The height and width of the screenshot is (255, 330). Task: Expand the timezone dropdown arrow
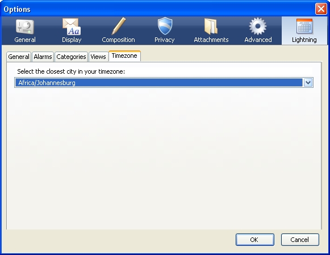308,83
